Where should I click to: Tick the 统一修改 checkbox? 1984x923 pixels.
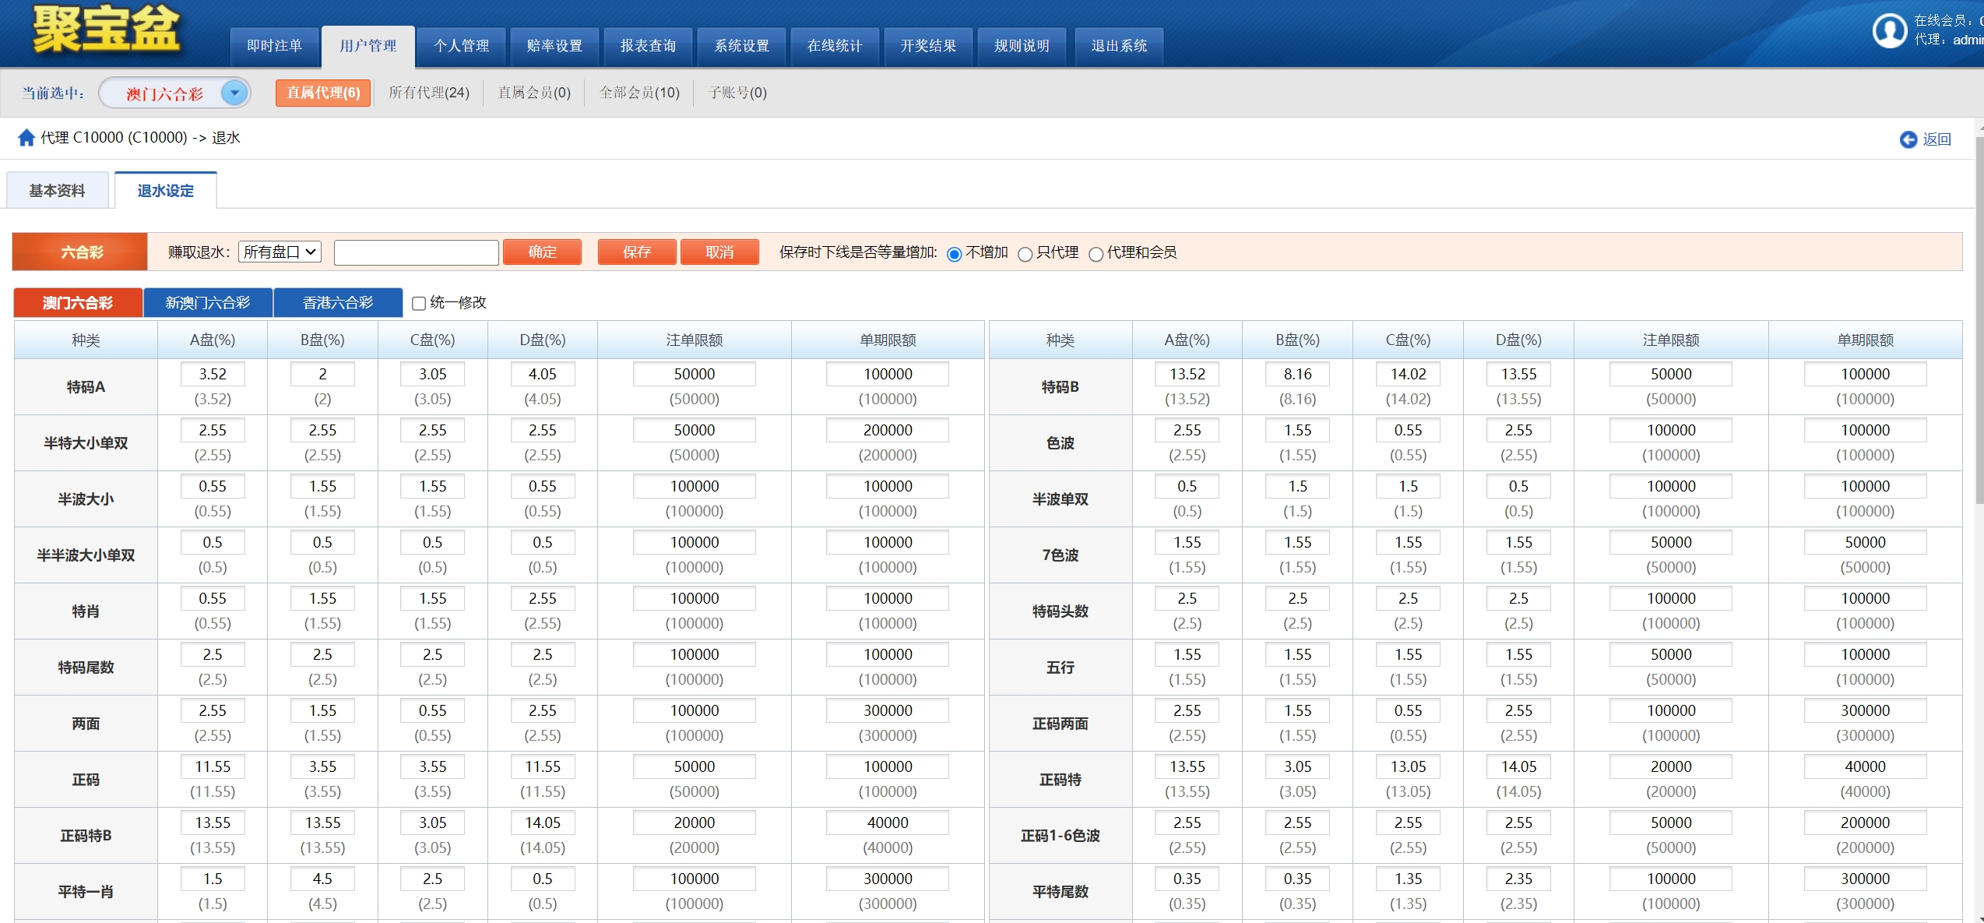coord(419,303)
